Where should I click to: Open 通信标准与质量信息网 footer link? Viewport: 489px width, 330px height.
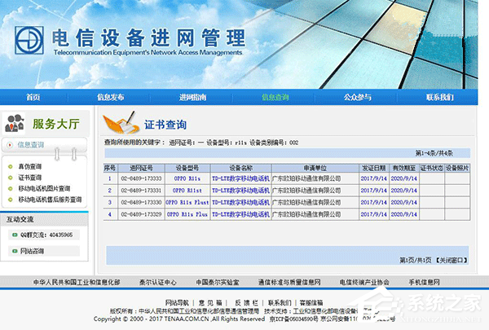click(x=289, y=282)
